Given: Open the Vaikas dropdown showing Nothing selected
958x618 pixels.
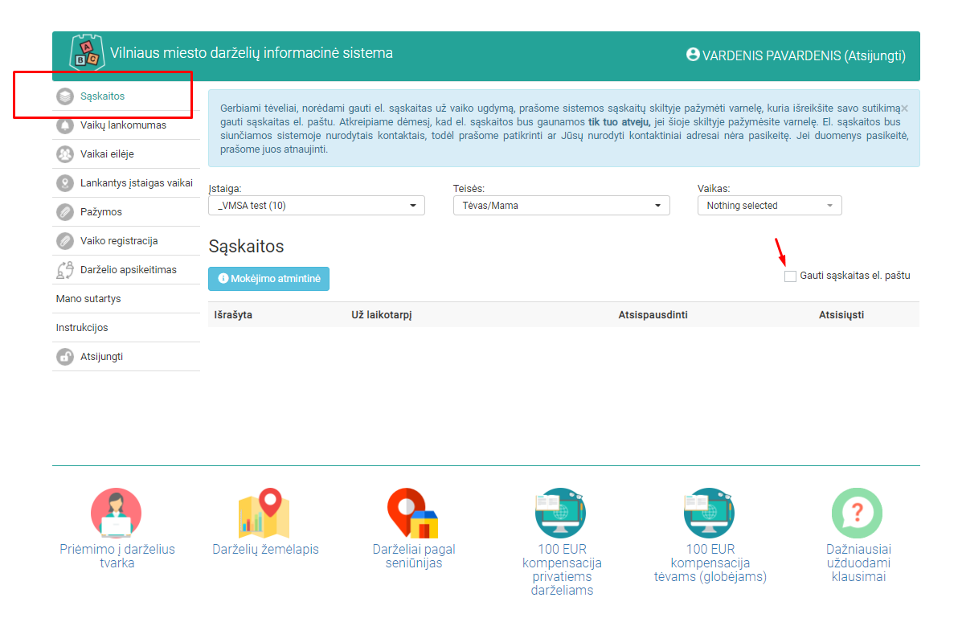Looking at the screenshot, I should 769,206.
